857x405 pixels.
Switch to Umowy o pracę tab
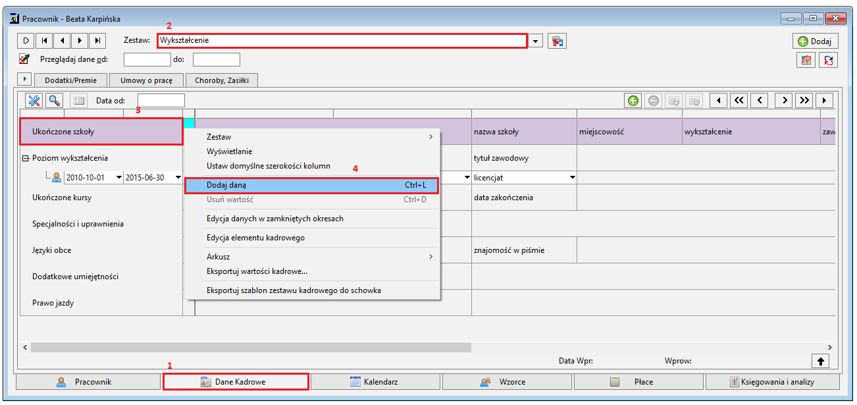pyautogui.click(x=146, y=80)
